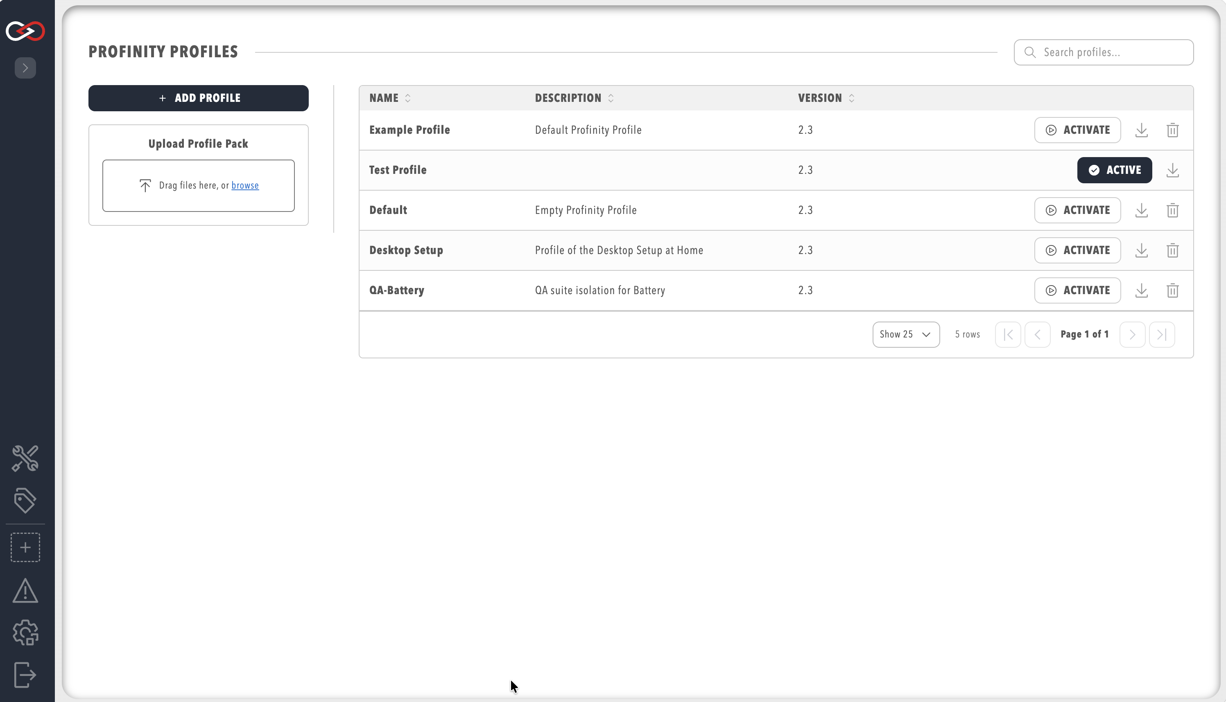Download the Desktop Setup profile
The image size is (1226, 702).
click(x=1141, y=250)
